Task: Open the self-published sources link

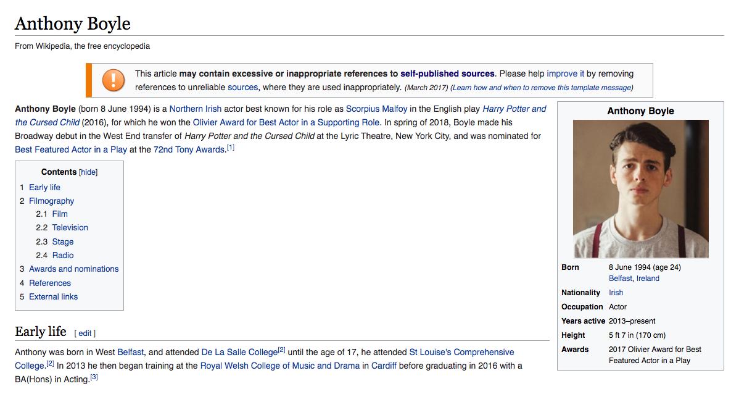Action: click(447, 73)
